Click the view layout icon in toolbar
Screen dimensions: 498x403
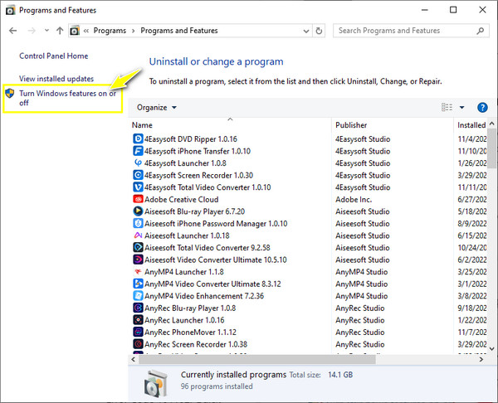pos(447,107)
